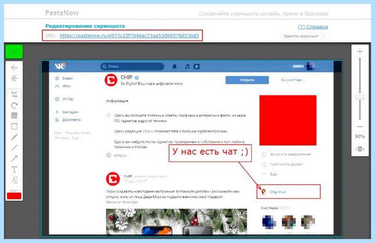Viewport: 375px width, 243px height.
Task: Click the Редактирование скриншота heading
Action: [x=85, y=26]
